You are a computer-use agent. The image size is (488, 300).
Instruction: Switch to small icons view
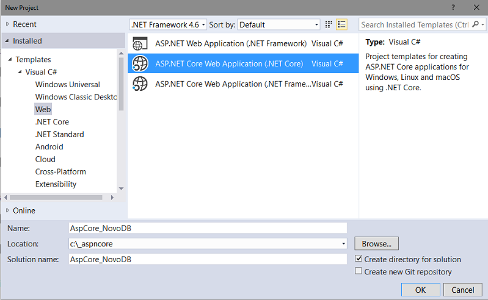[x=329, y=24]
